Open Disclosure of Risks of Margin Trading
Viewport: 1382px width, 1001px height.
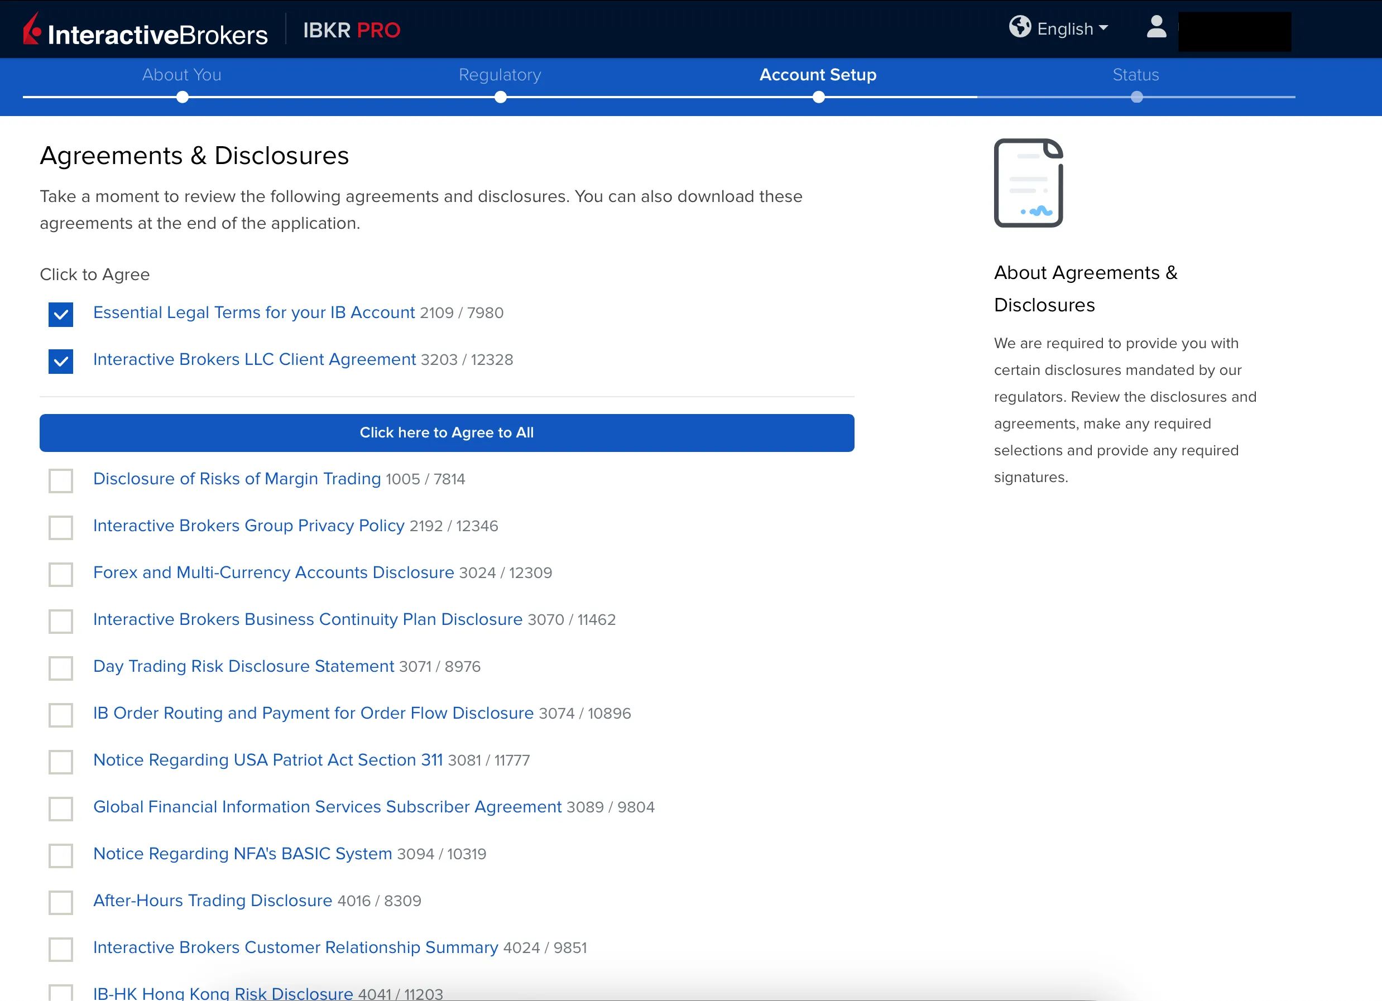click(x=237, y=479)
